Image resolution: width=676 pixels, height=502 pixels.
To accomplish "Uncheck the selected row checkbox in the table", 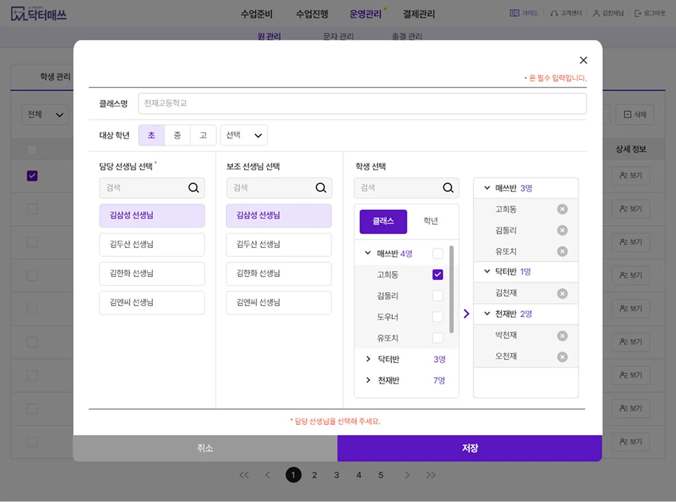I will tap(32, 176).
